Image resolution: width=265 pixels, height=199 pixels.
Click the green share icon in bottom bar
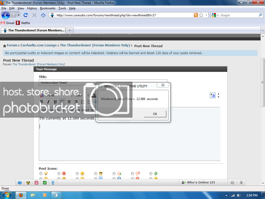pyautogui.click(x=45, y=182)
